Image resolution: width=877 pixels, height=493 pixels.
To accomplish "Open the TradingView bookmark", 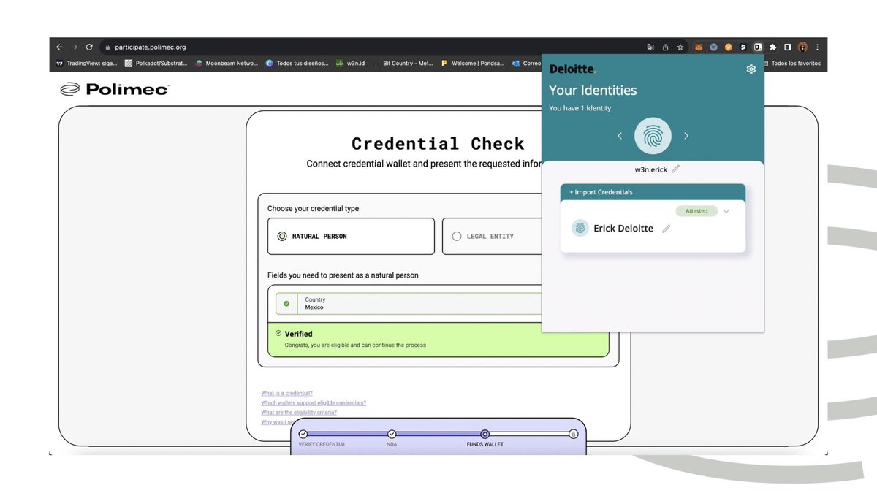I will 86,64.
